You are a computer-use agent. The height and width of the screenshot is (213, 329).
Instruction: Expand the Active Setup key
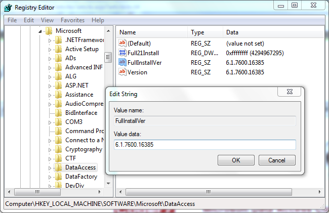[50, 50]
